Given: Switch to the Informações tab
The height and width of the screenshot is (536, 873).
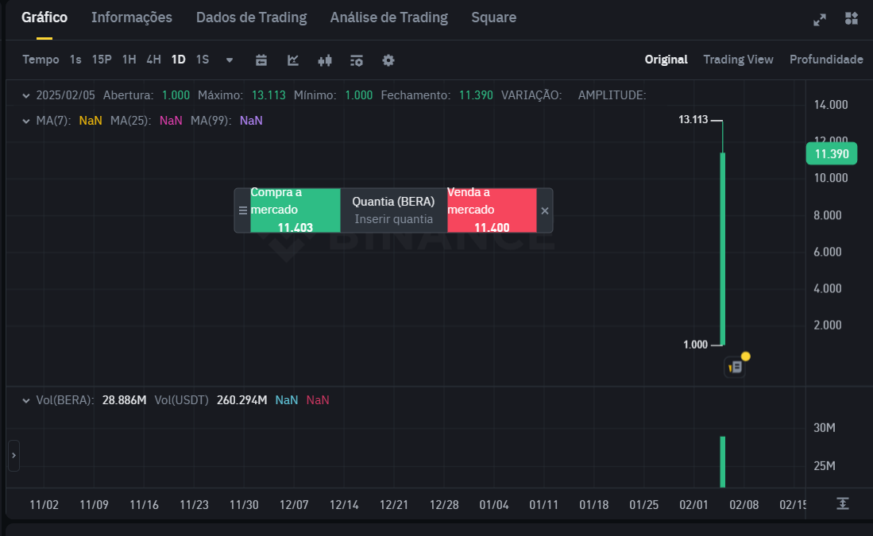Looking at the screenshot, I should click(x=132, y=17).
